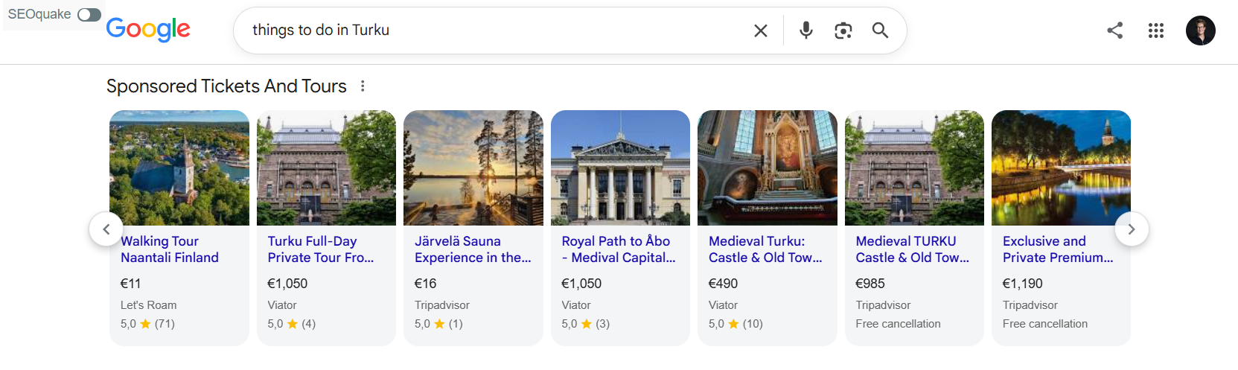
Task: Go to Google home via logo
Action: 148,30
